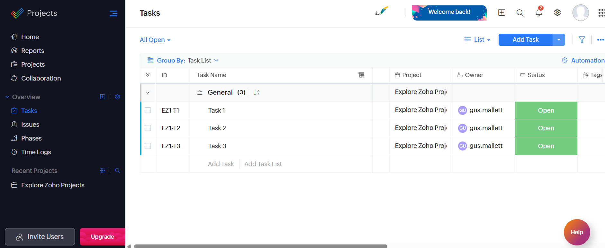Click the Open status cell of Task 1
605x248 pixels.
(x=546, y=110)
